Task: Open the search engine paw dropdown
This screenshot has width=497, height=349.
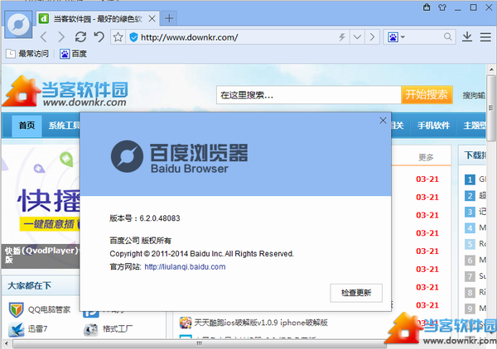Action: [x=396, y=37]
